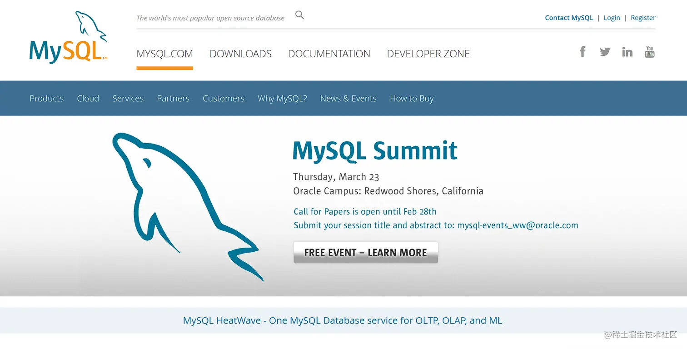687x349 pixels.
Task: Open the Services menu item
Action: tap(128, 98)
